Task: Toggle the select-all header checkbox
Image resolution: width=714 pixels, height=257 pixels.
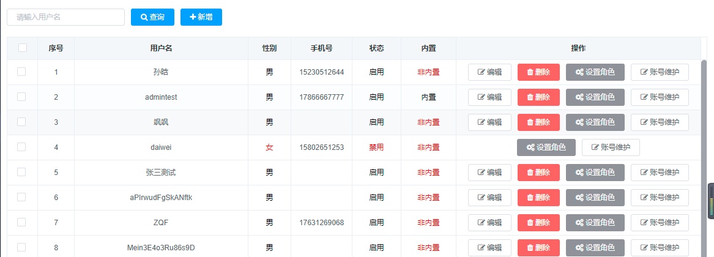Action: point(22,48)
